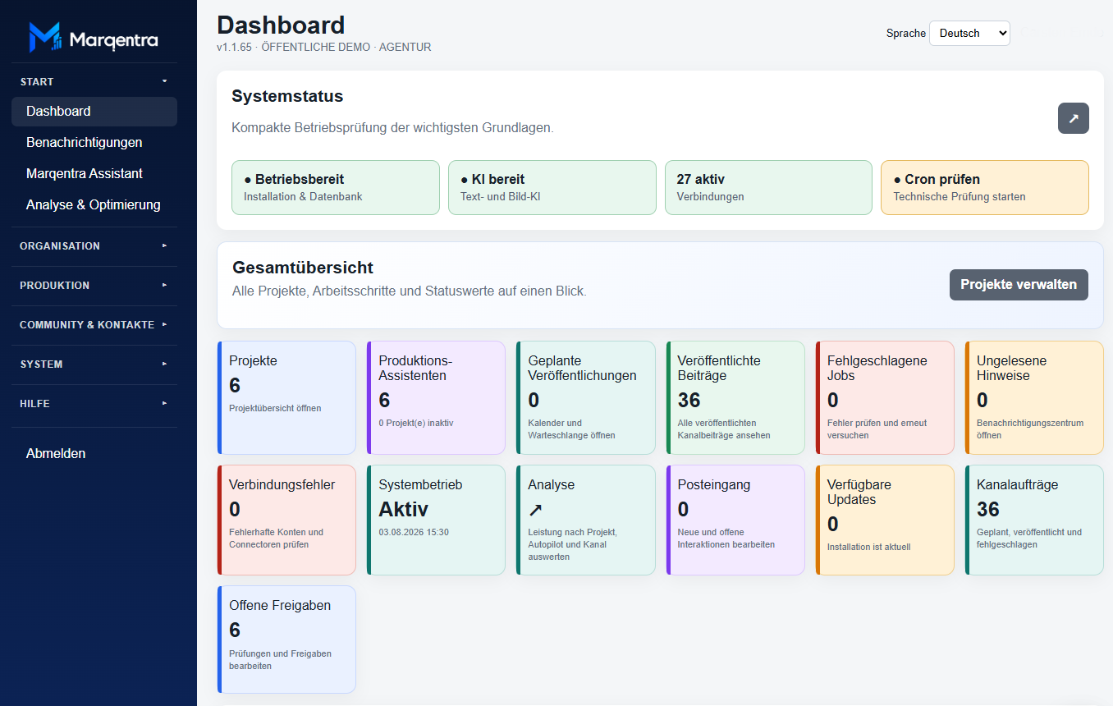Image resolution: width=1113 pixels, height=706 pixels.
Task: Open the Betriebsbereit status tile
Action: point(336,187)
